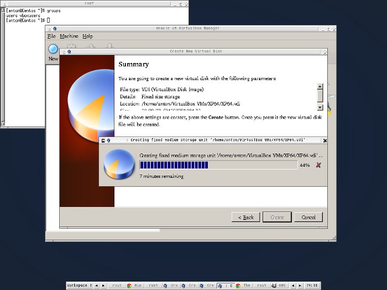
Task: Select the active ': C' VirtualBox taskbar entry
Action: (226, 286)
